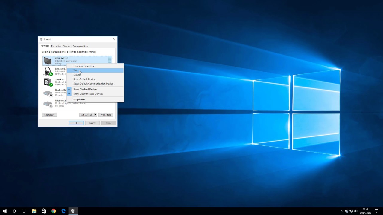The height and width of the screenshot is (215, 383).
Task: Launch Microsoft Edge from the taskbar
Action: 63,211
